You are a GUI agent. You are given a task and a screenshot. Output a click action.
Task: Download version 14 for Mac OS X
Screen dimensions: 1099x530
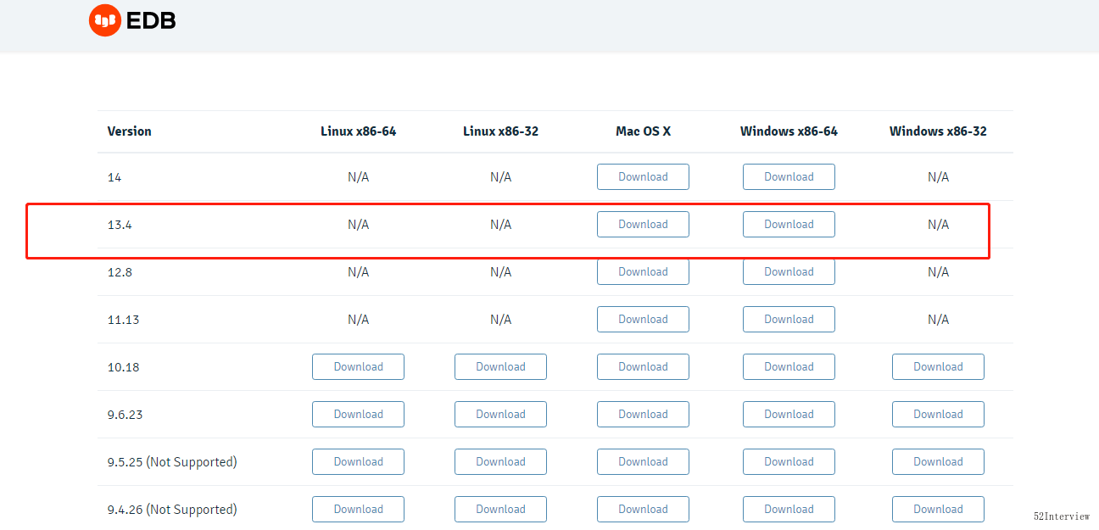click(643, 177)
